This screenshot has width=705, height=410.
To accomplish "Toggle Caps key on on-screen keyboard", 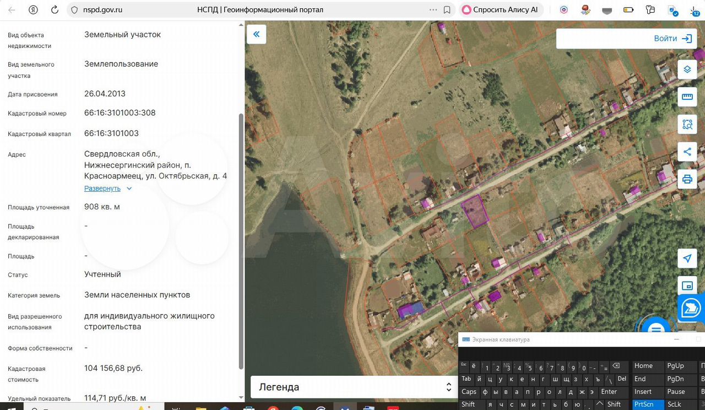I will pyautogui.click(x=469, y=392).
